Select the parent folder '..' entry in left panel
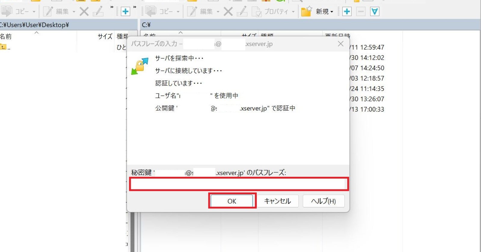 pos(5,47)
